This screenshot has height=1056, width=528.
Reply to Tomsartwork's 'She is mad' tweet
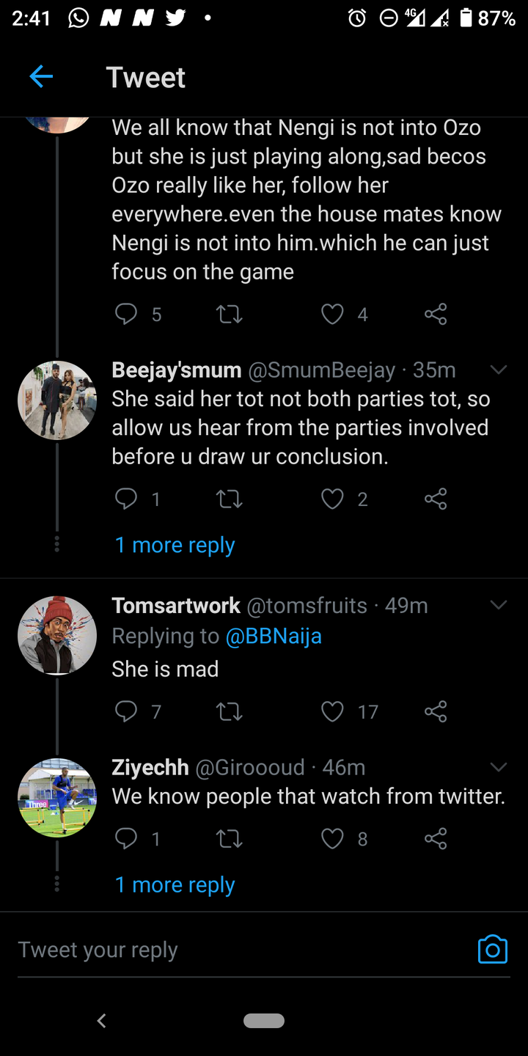coord(127,711)
